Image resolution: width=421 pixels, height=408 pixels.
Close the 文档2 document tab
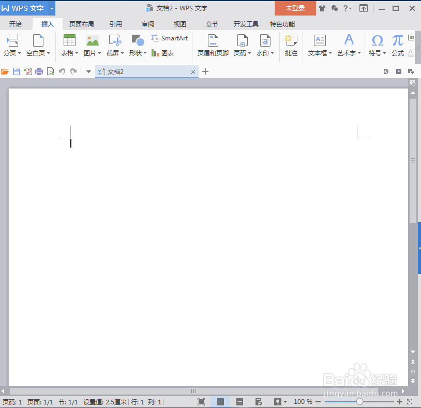193,72
